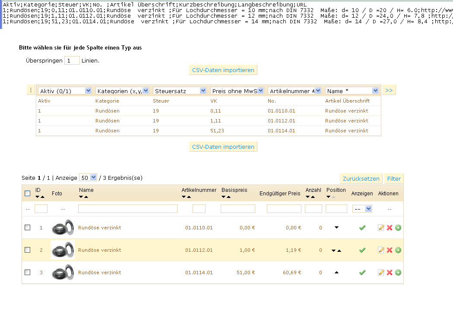Click the 'Filter' button
Image resolution: width=453 pixels, height=310 pixels.
393,178
